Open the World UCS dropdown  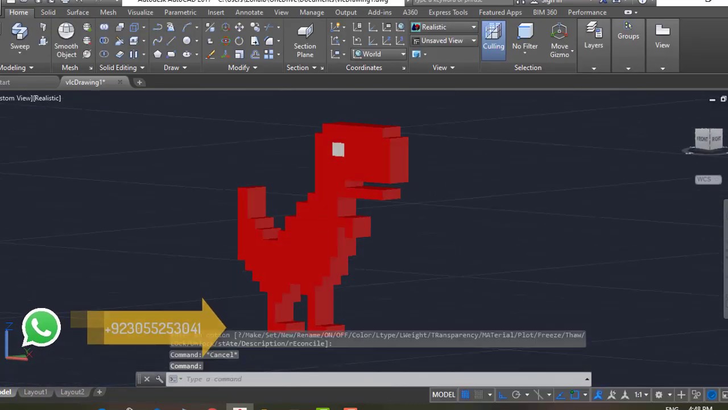[x=379, y=54]
